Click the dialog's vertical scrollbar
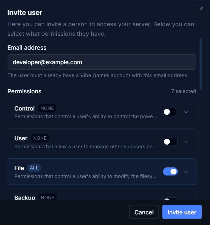 tap(201, 64)
